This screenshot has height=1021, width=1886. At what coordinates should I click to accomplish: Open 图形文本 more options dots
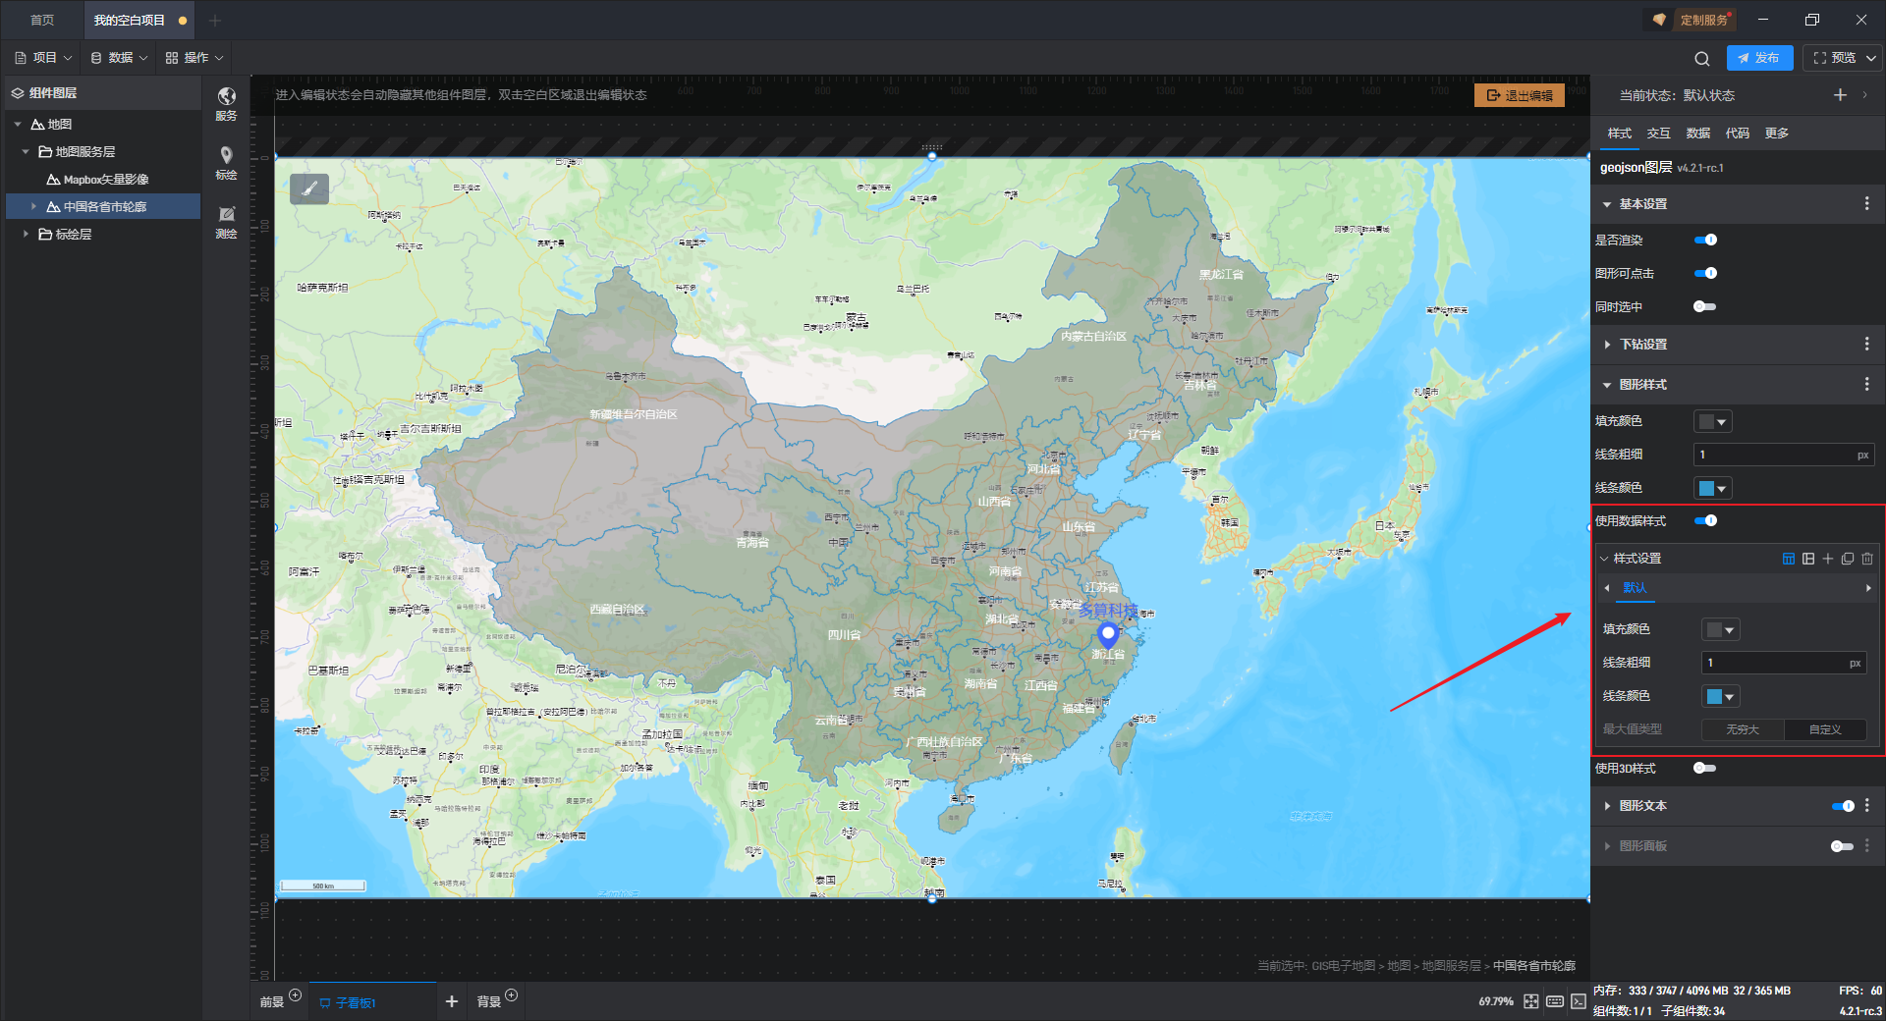pos(1866,805)
